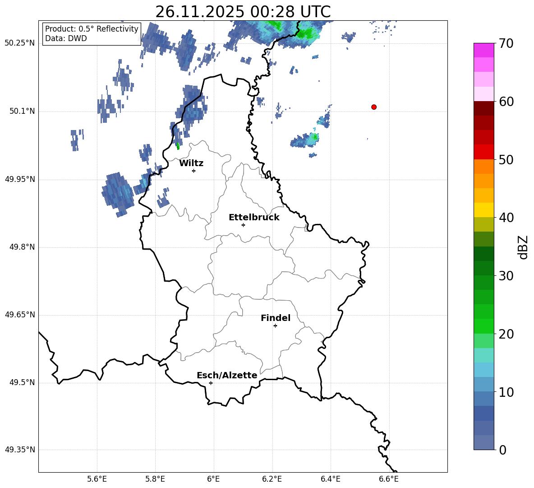Click the 20 tick on the colorbar
The image size is (534, 488).
[506, 334]
